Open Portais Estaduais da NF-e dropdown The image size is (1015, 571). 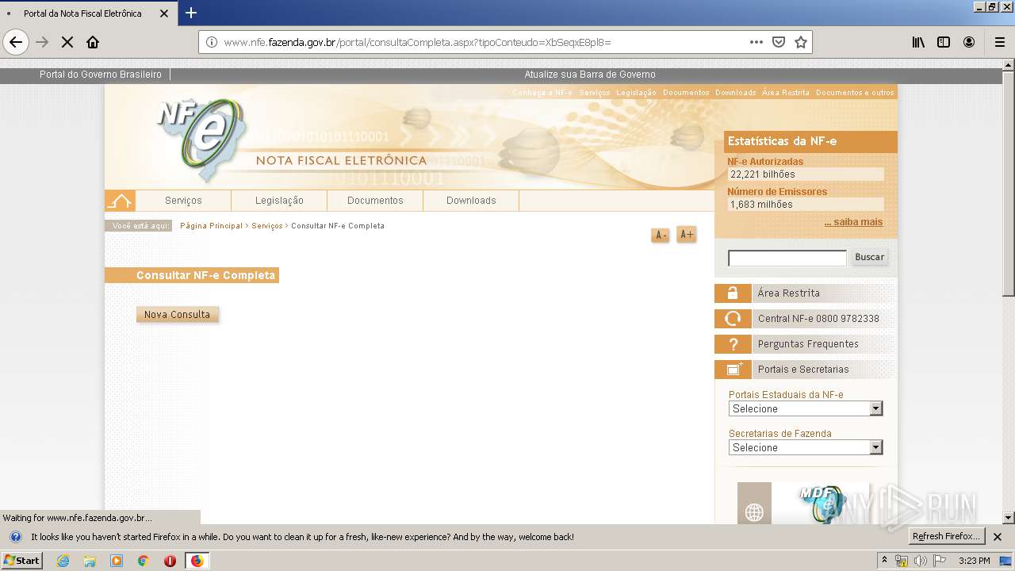(x=806, y=408)
